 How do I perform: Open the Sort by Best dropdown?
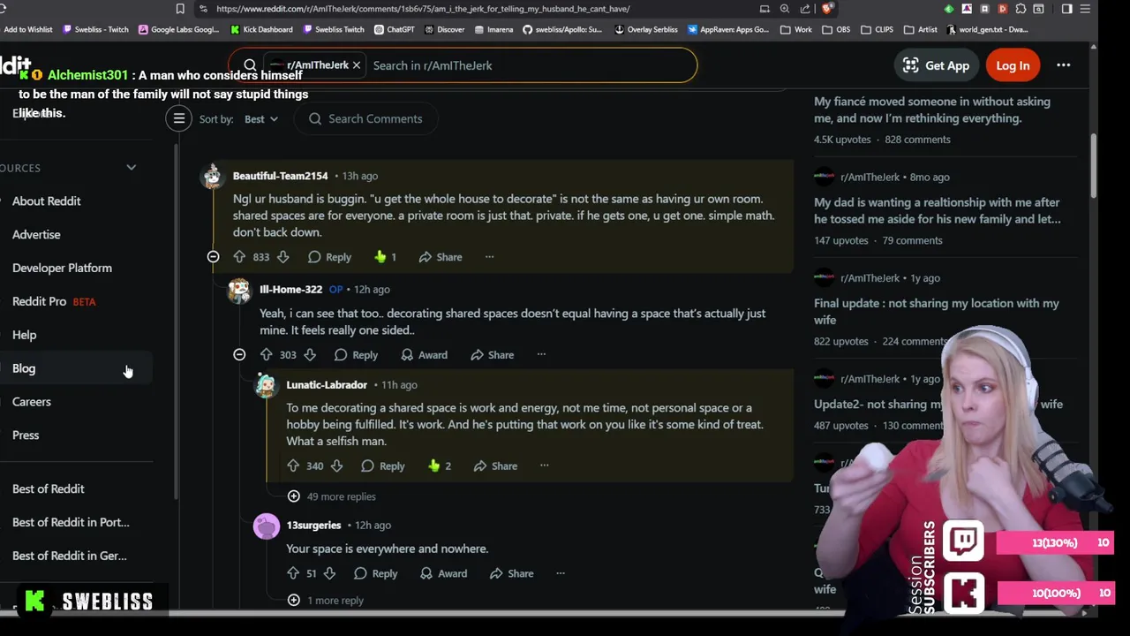(x=261, y=118)
